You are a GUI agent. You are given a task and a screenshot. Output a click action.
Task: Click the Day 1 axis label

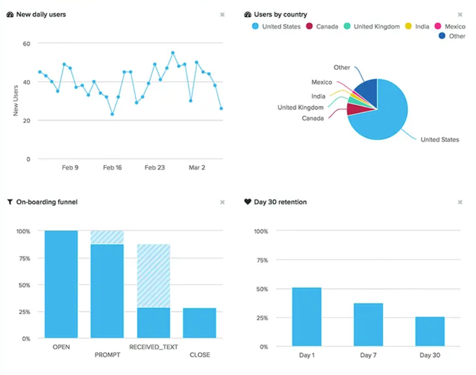[307, 355]
